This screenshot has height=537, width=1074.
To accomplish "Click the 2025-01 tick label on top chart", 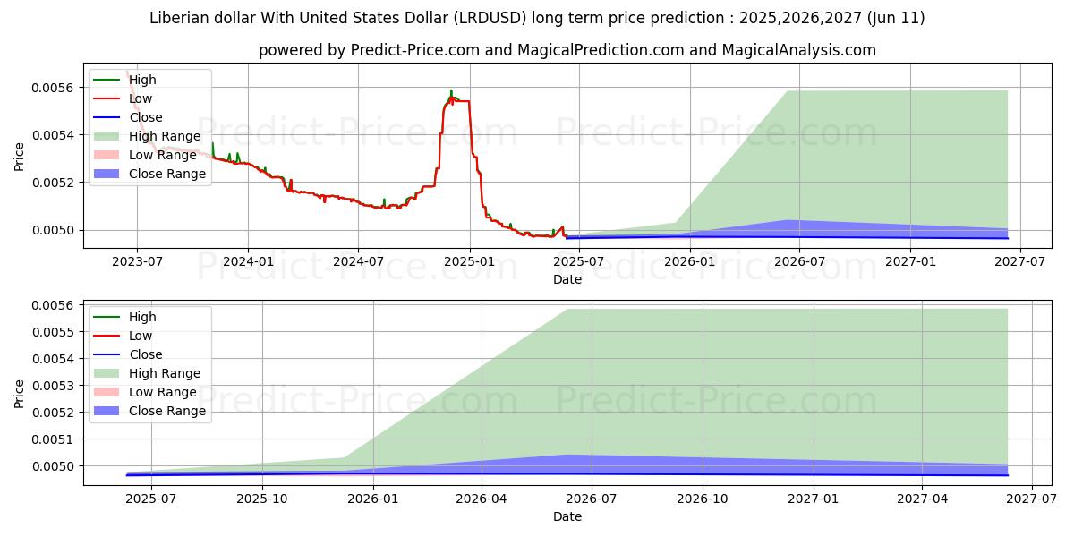I will [469, 261].
